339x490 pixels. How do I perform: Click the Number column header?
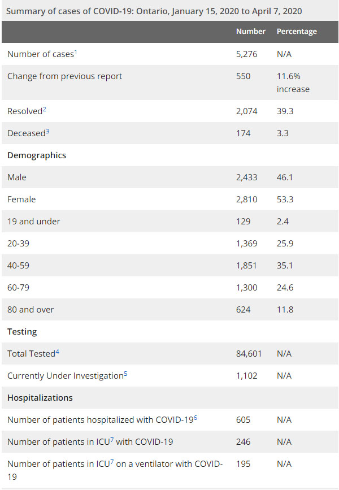pos(250,32)
